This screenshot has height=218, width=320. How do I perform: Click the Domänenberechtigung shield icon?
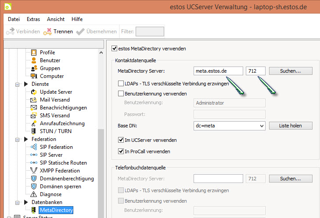(x=34, y=179)
